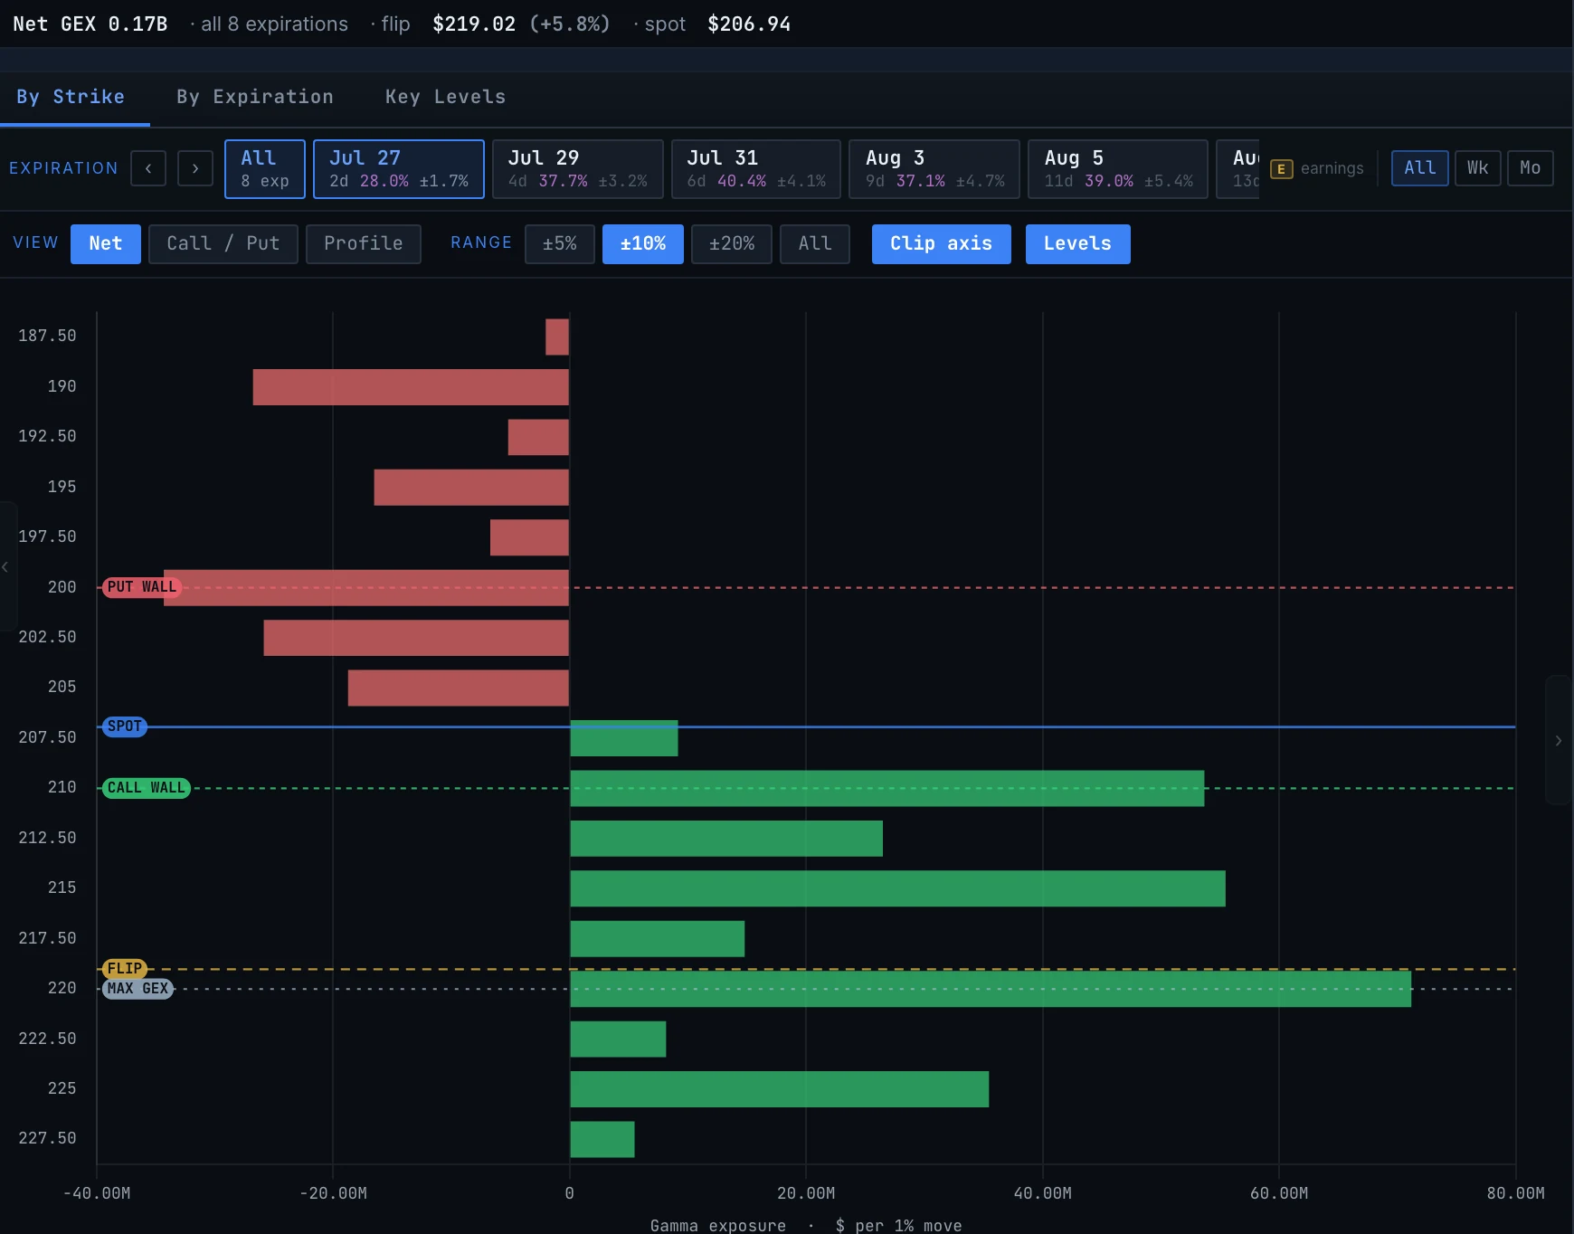Click the 222.50 strike green bar
This screenshot has height=1234, width=1574.
click(618, 1039)
